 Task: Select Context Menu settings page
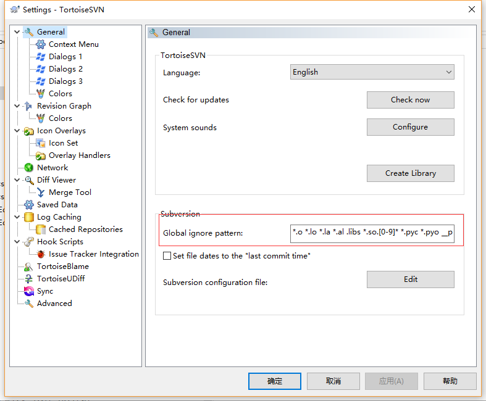(x=73, y=44)
